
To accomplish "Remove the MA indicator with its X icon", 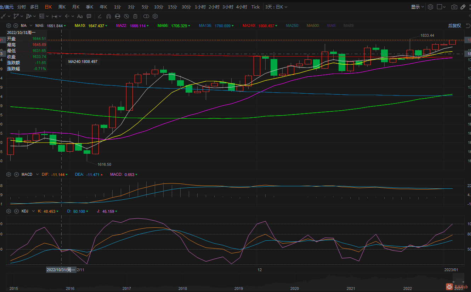I will coord(16,25).
